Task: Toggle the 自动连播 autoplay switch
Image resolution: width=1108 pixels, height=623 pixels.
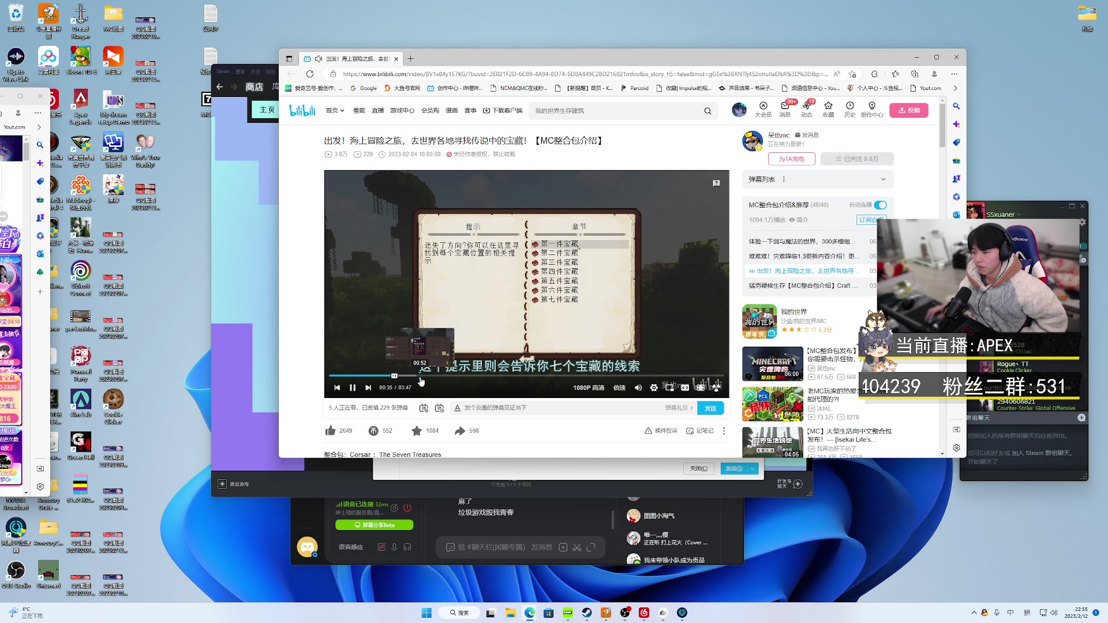Action: 880,205
